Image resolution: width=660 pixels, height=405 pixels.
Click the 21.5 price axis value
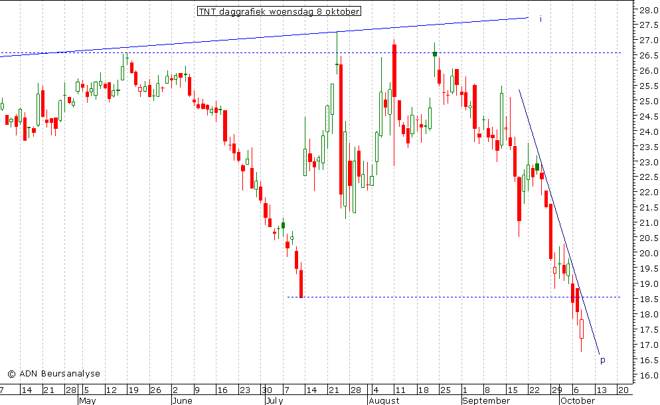649,208
